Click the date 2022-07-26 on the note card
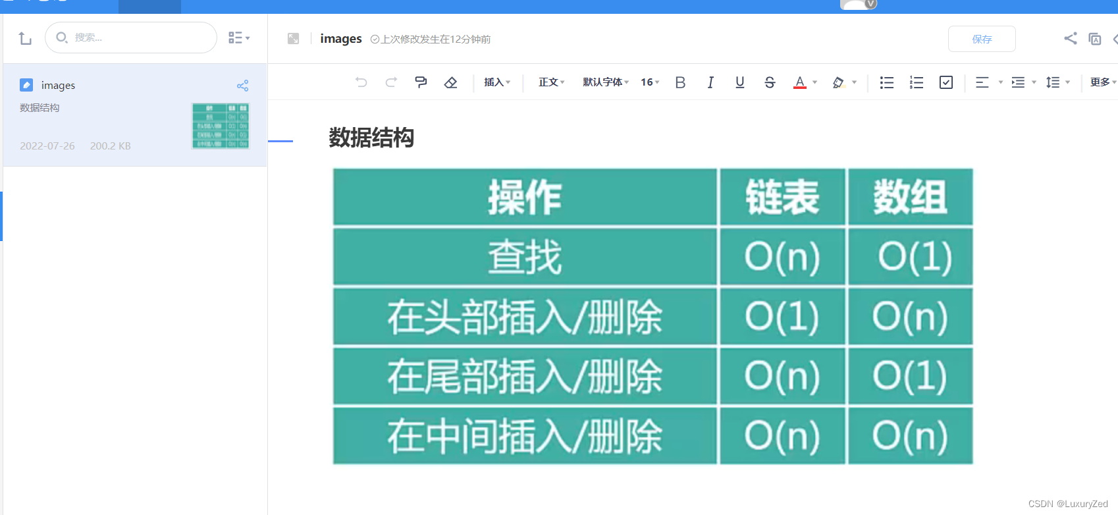The image size is (1118, 515). (47, 146)
